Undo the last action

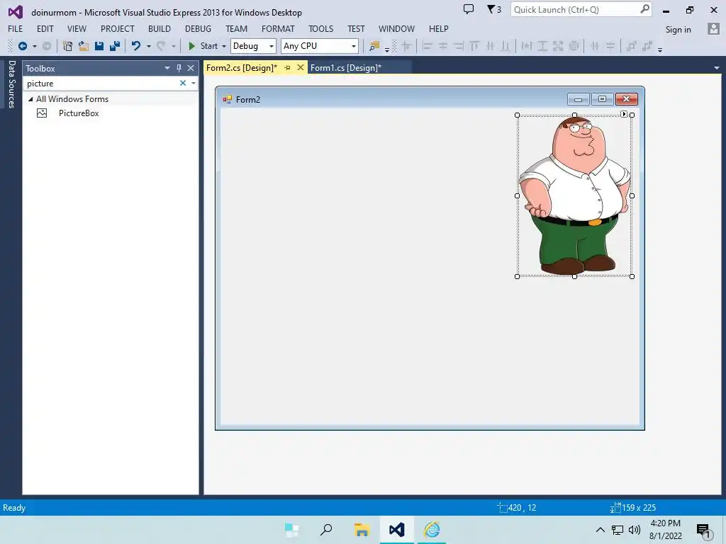click(x=135, y=46)
